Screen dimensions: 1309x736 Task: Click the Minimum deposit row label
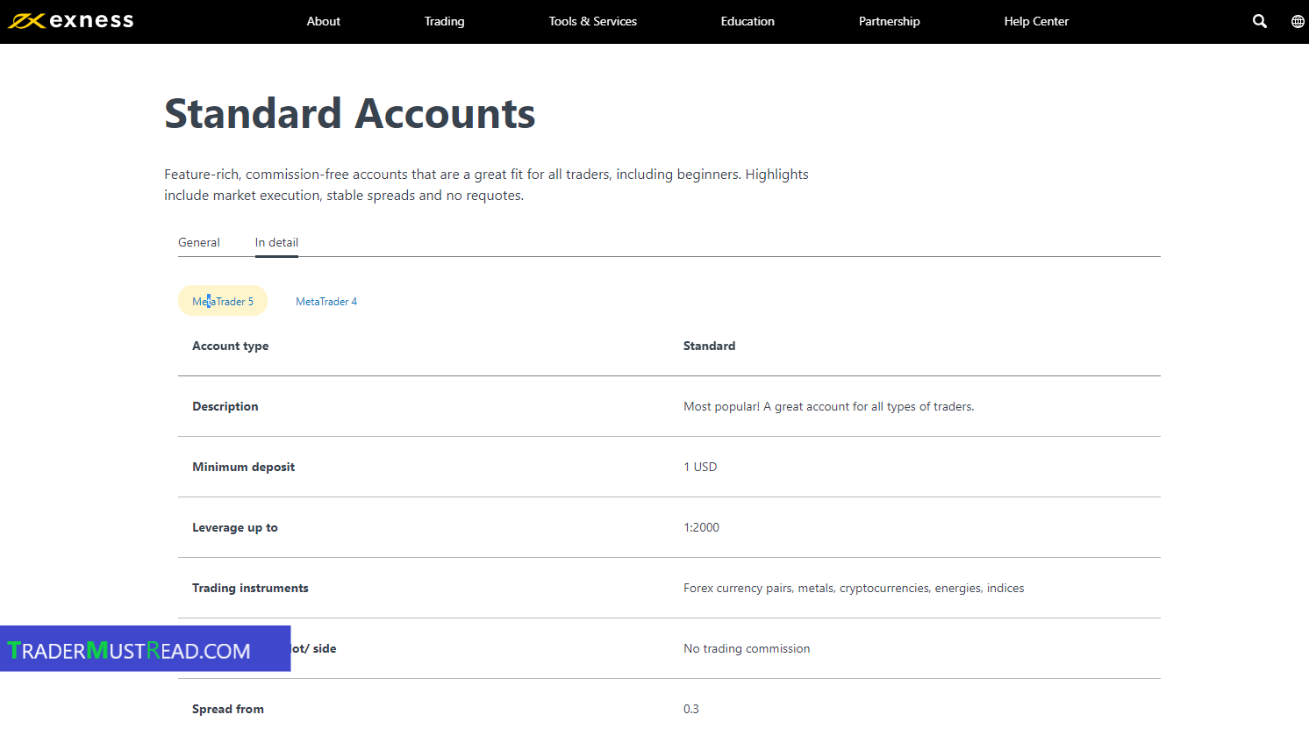244,467
